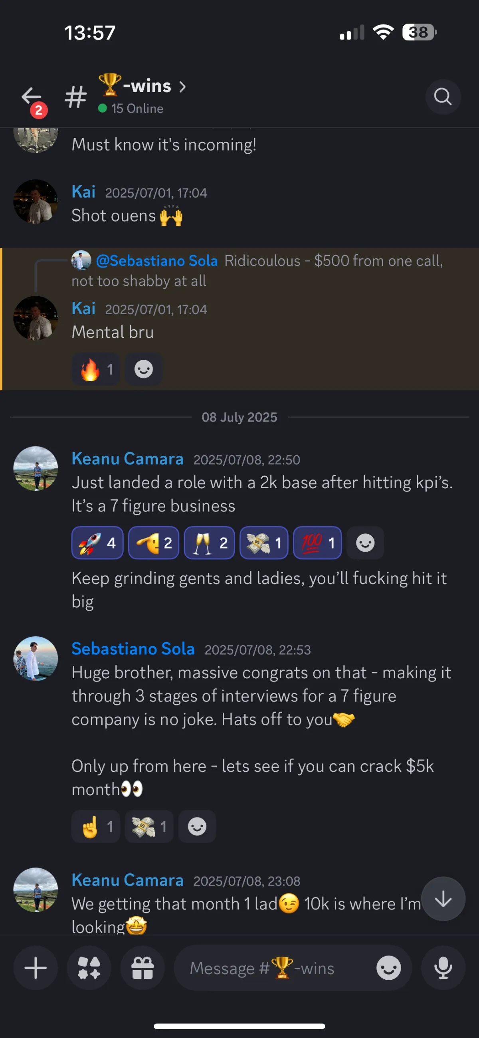The height and width of the screenshot is (1038, 479).
Task: Tap Sebastiano Sola's avatar picture
Action: click(x=36, y=658)
